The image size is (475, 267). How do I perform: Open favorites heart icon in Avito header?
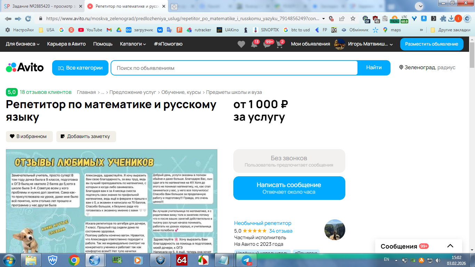[x=241, y=44]
